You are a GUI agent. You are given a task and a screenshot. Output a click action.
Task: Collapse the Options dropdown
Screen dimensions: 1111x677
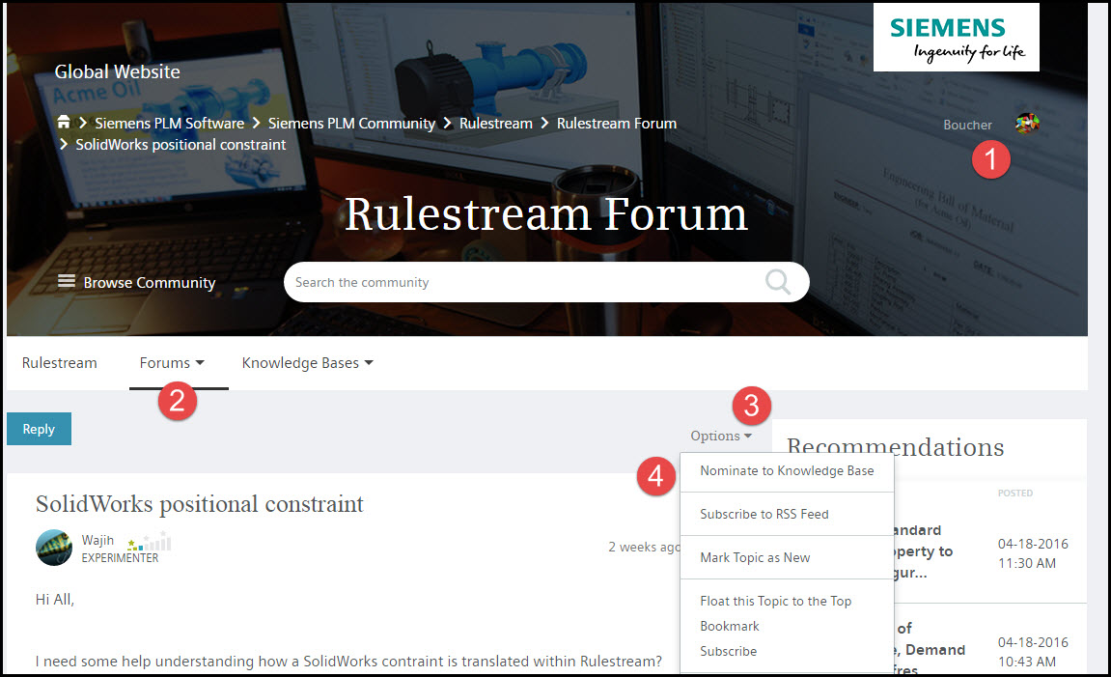click(721, 436)
